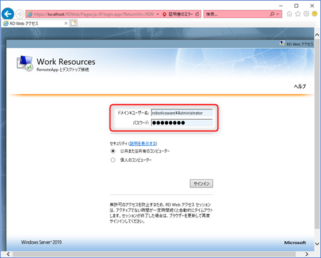Screen dimensions: 321x258
Task: Select the public or shared computer option
Action: pos(113,151)
